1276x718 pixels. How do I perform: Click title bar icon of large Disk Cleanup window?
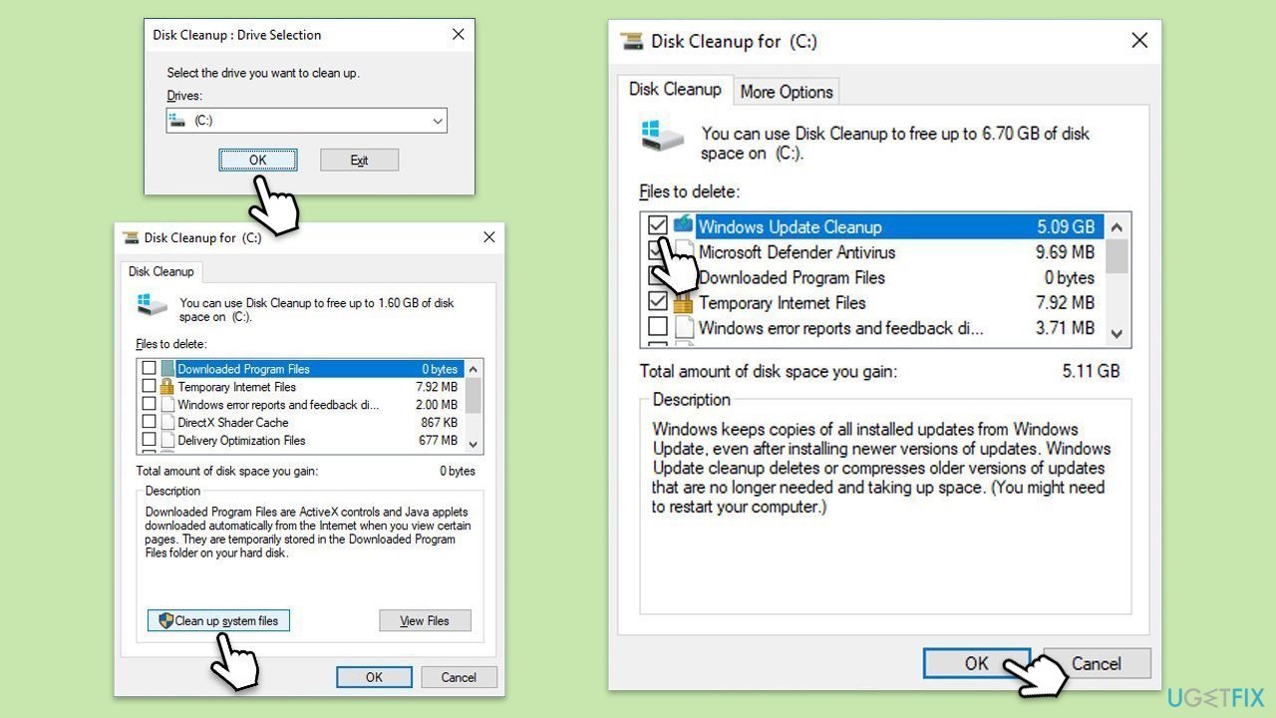point(632,42)
